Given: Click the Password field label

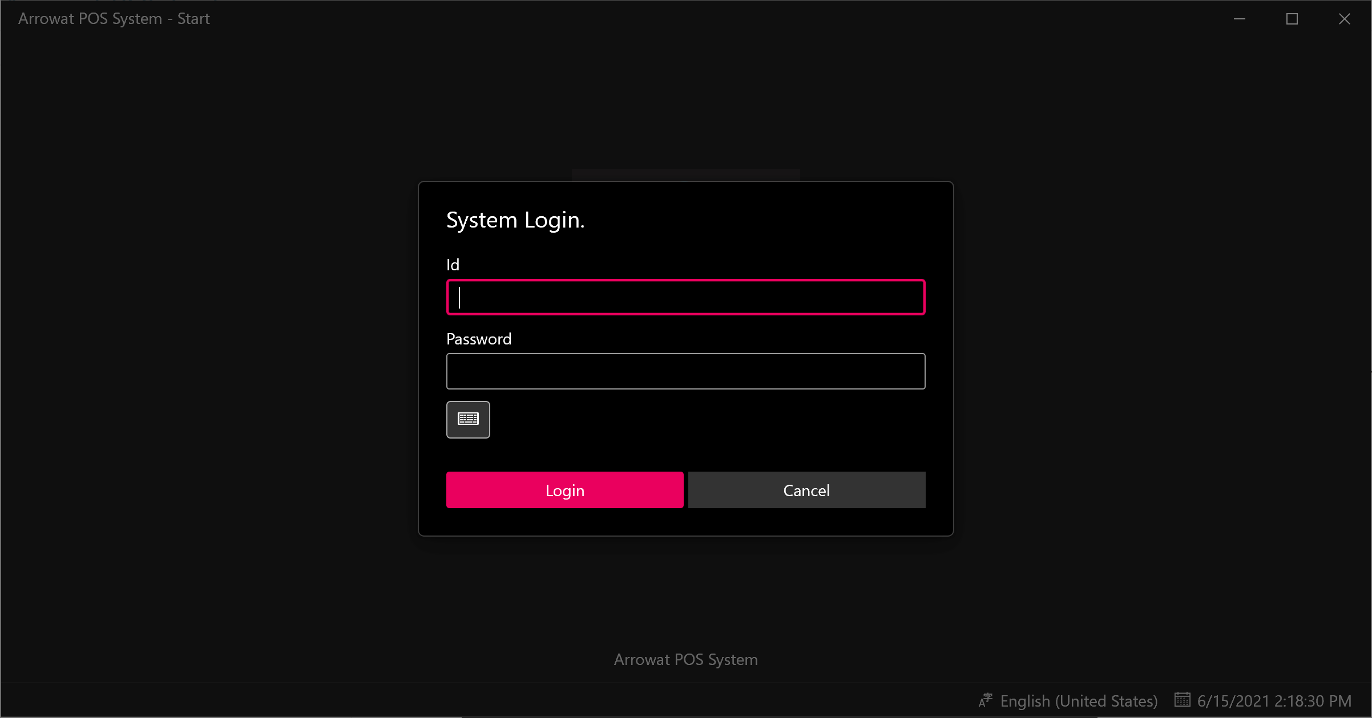Looking at the screenshot, I should [479, 339].
